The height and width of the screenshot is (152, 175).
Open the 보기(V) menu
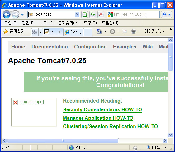click(46, 23)
